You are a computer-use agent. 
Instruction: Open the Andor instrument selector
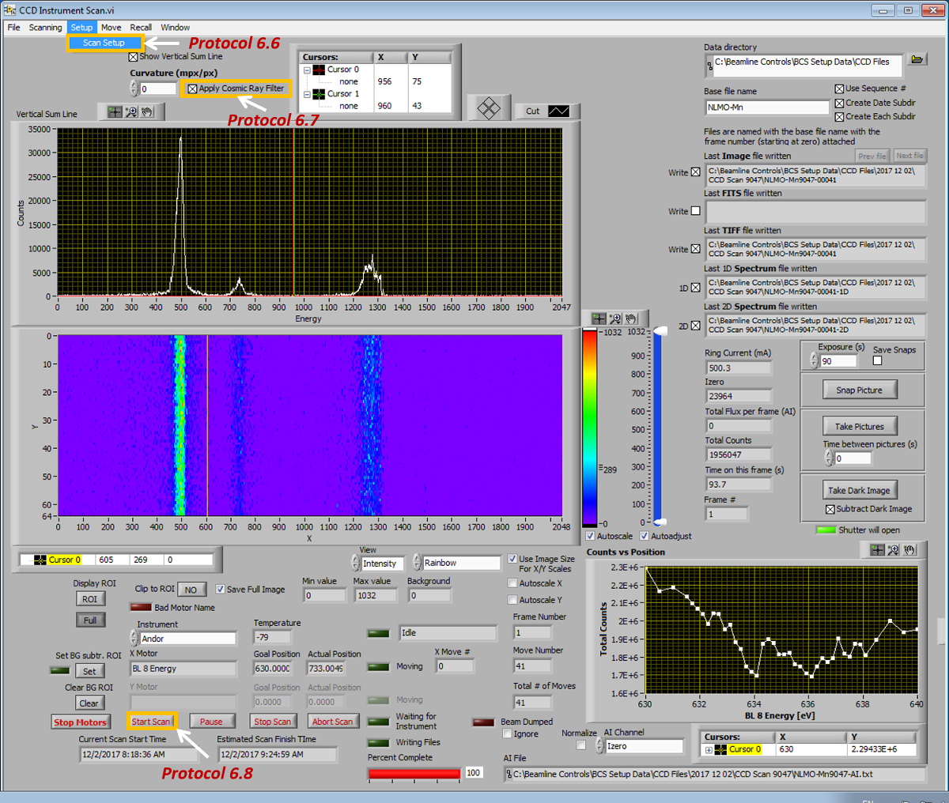(187, 639)
